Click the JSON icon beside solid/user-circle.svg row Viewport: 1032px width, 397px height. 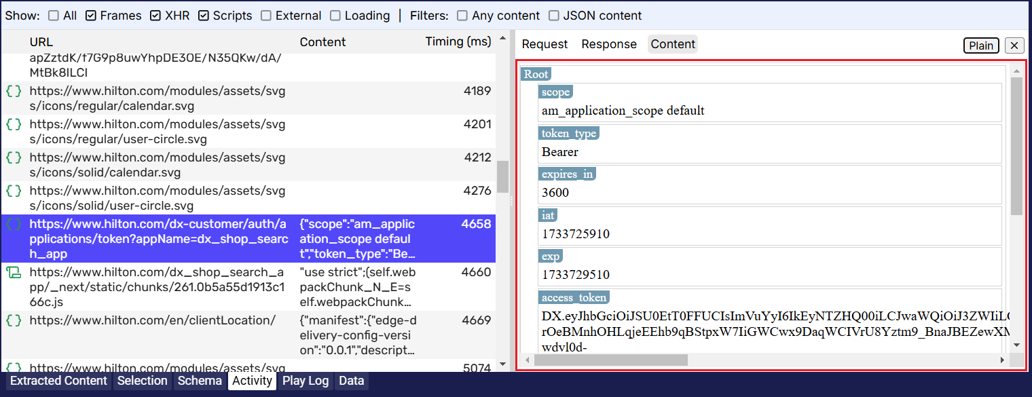click(14, 191)
